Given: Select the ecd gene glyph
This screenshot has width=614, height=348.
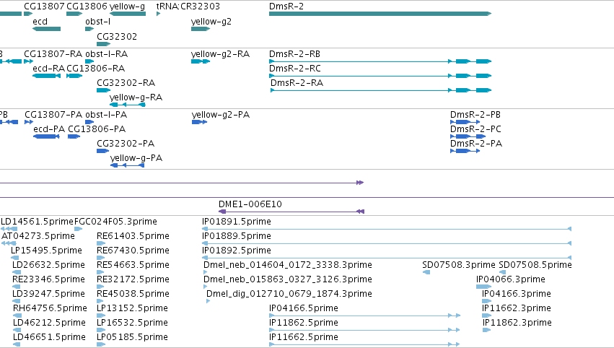Looking at the screenshot, I should [x=46, y=29].
